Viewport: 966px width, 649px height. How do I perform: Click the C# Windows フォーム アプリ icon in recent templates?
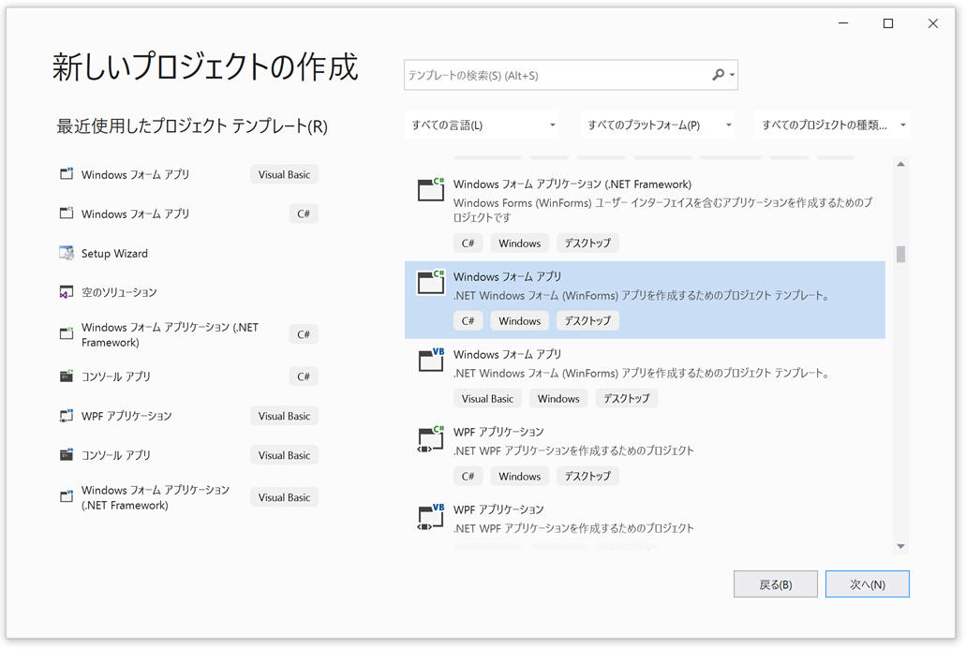pos(67,214)
